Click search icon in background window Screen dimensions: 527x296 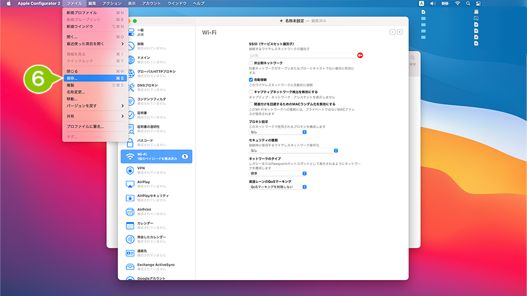[x=413, y=58]
